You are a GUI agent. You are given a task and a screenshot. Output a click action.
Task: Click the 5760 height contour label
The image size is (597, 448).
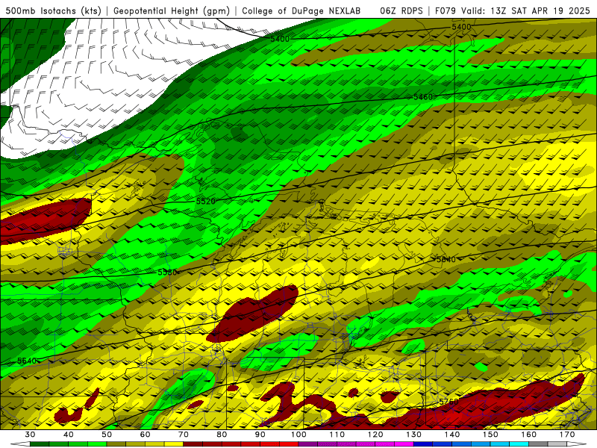(x=449, y=402)
